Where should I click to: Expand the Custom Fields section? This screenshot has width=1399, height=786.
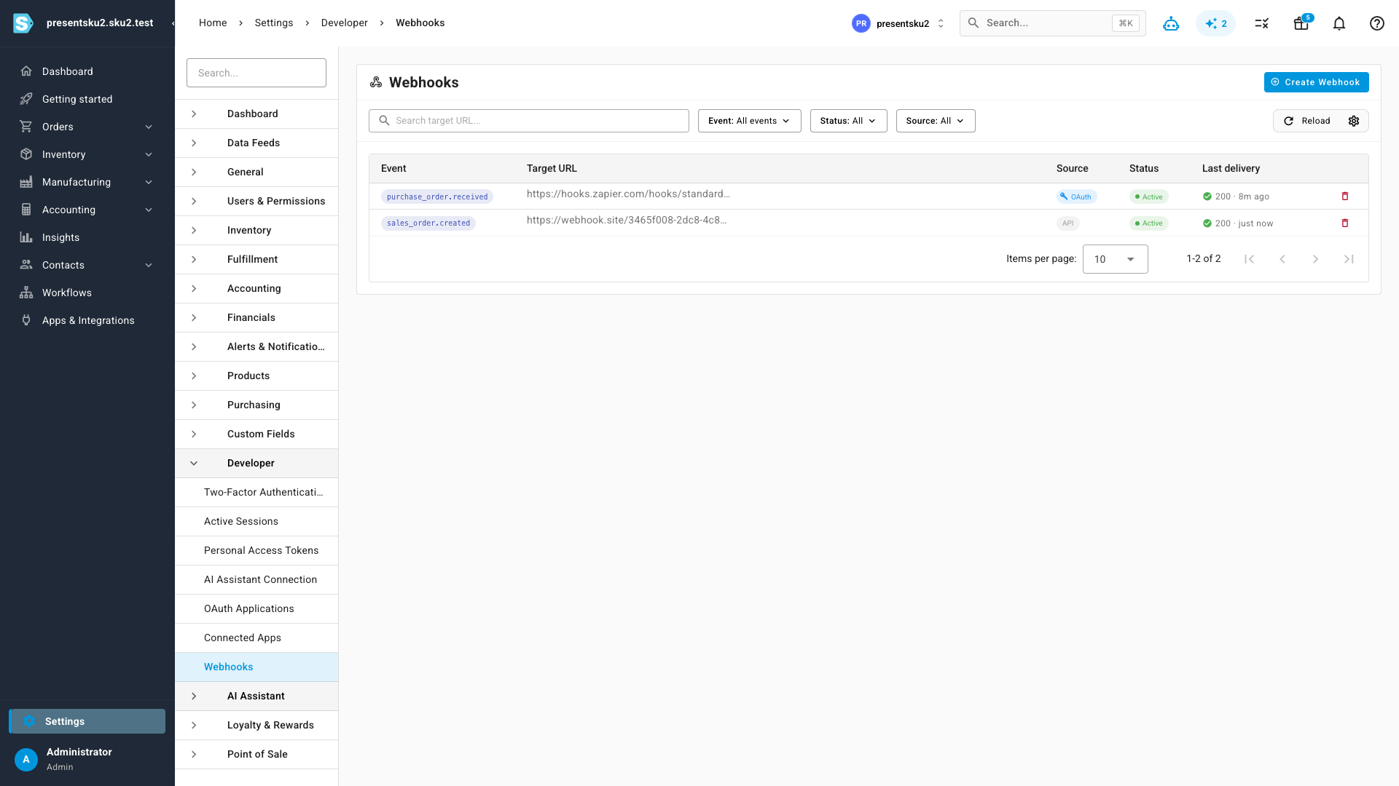[x=256, y=434]
